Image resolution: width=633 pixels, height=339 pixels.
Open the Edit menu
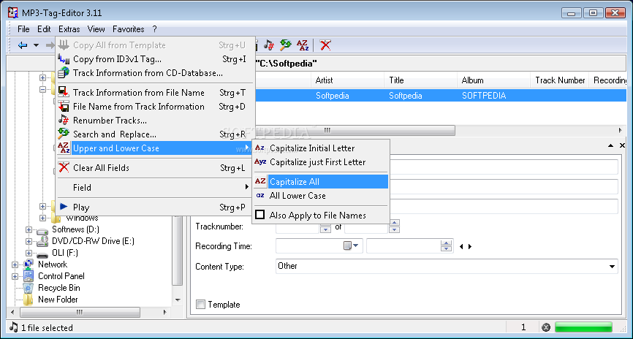[44, 29]
